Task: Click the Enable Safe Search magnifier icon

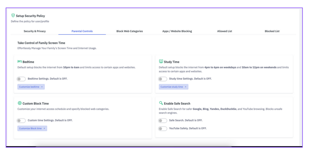Action: tap(161, 103)
